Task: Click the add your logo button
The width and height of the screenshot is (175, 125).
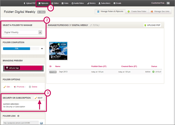Action: tap(12, 68)
